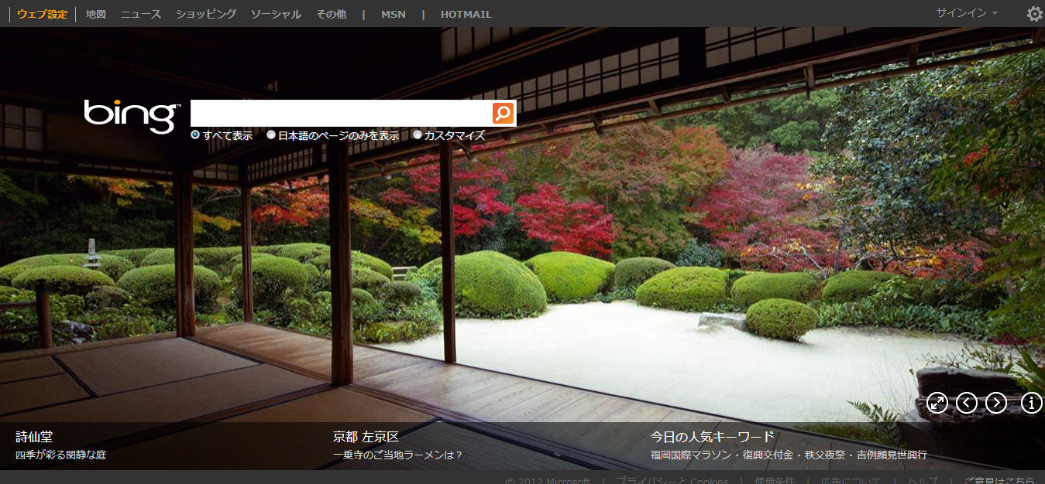
Task: Choose the カスタマイズ radio option
Action: [x=418, y=135]
